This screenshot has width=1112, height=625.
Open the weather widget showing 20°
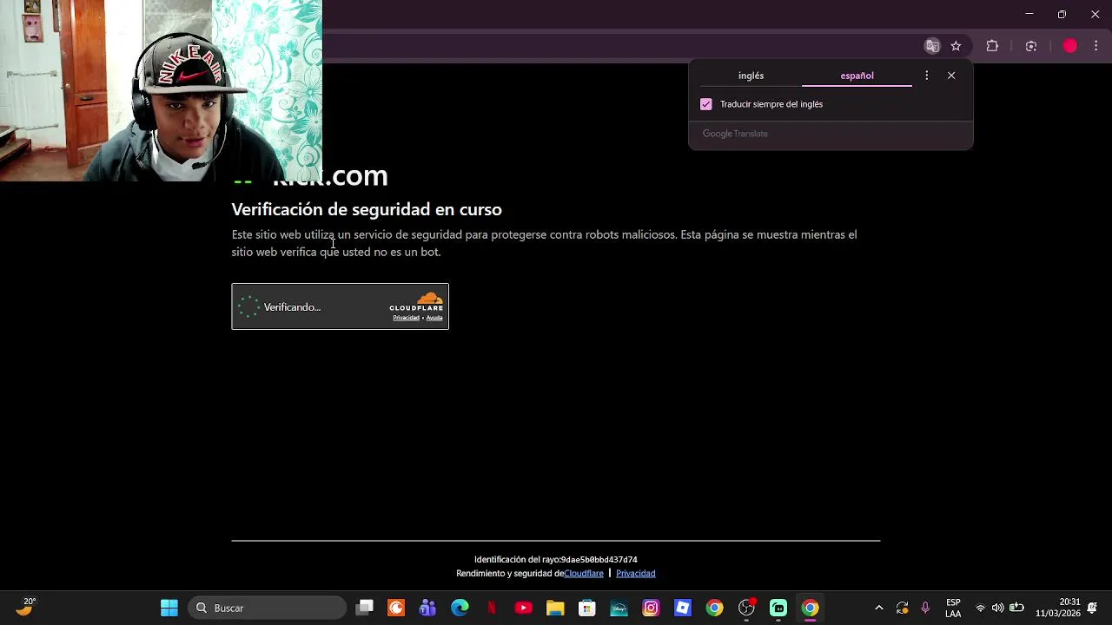tap(24, 607)
